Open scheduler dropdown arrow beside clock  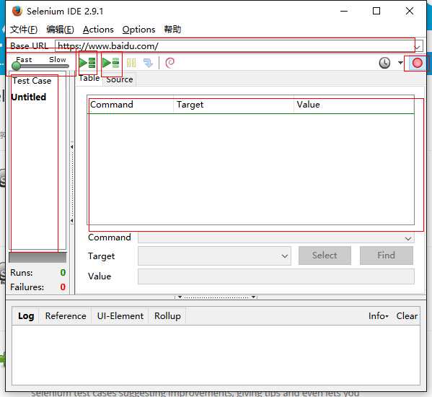(x=400, y=63)
